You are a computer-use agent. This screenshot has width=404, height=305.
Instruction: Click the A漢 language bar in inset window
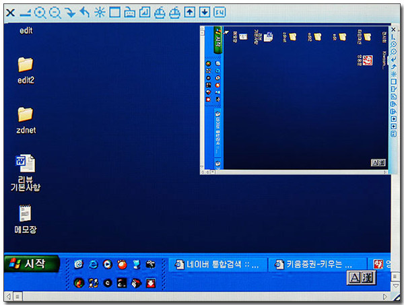click(378, 162)
